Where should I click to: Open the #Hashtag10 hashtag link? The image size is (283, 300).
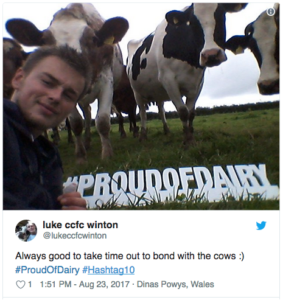[108, 270]
